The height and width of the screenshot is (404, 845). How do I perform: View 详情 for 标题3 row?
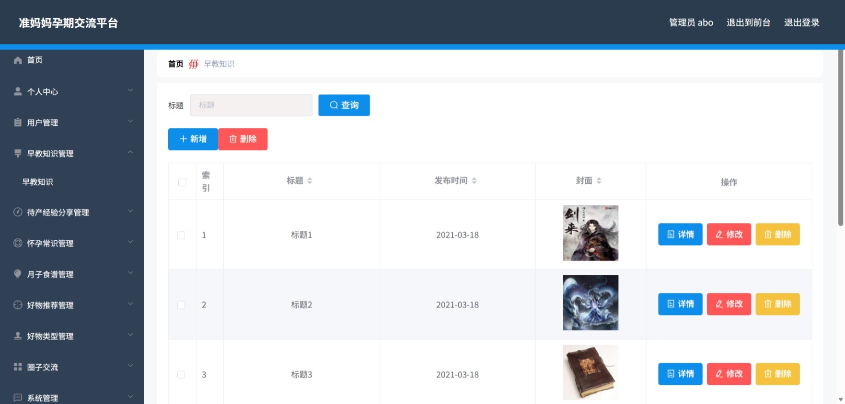click(x=680, y=374)
